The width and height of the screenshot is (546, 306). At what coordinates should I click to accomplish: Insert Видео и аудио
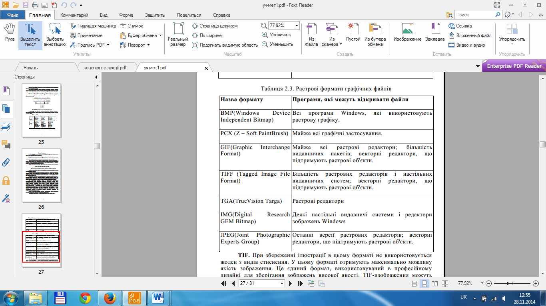466,45
